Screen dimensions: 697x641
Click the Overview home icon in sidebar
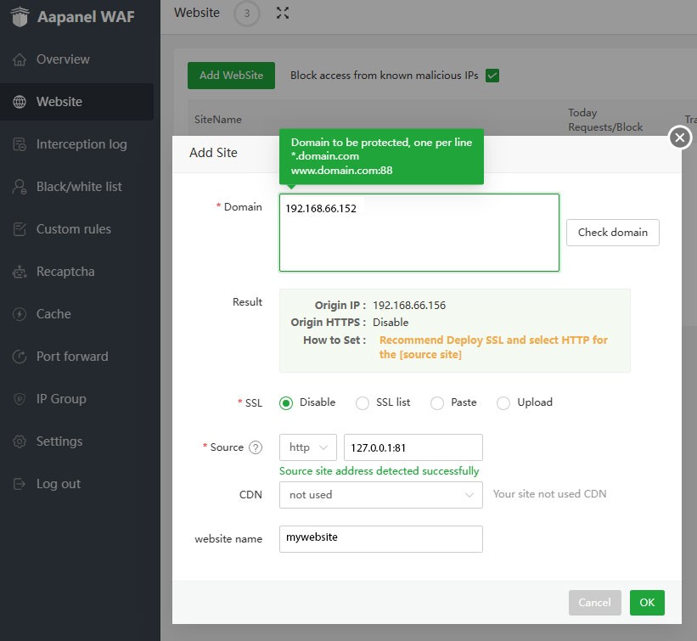(20, 59)
